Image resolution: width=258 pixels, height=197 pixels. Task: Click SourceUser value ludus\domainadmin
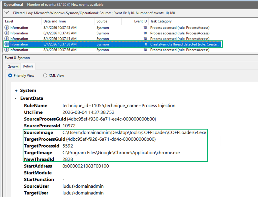[83, 186]
